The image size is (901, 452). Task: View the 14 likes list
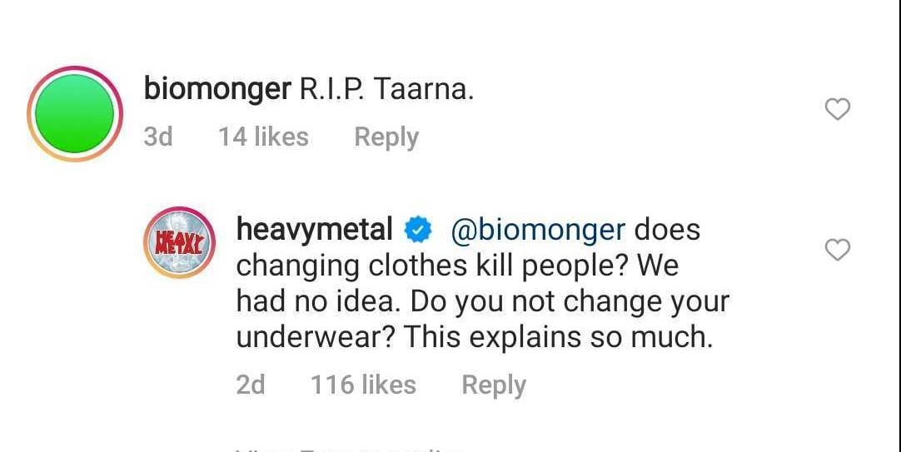[263, 137]
